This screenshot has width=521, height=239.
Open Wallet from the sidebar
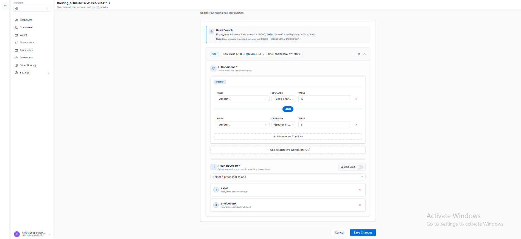[x=23, y=35]
